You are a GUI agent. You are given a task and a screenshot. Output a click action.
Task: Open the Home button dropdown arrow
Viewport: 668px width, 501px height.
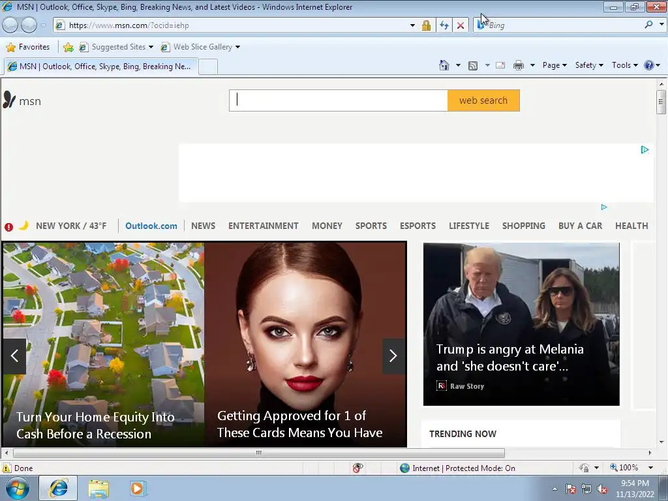(458, 65)
